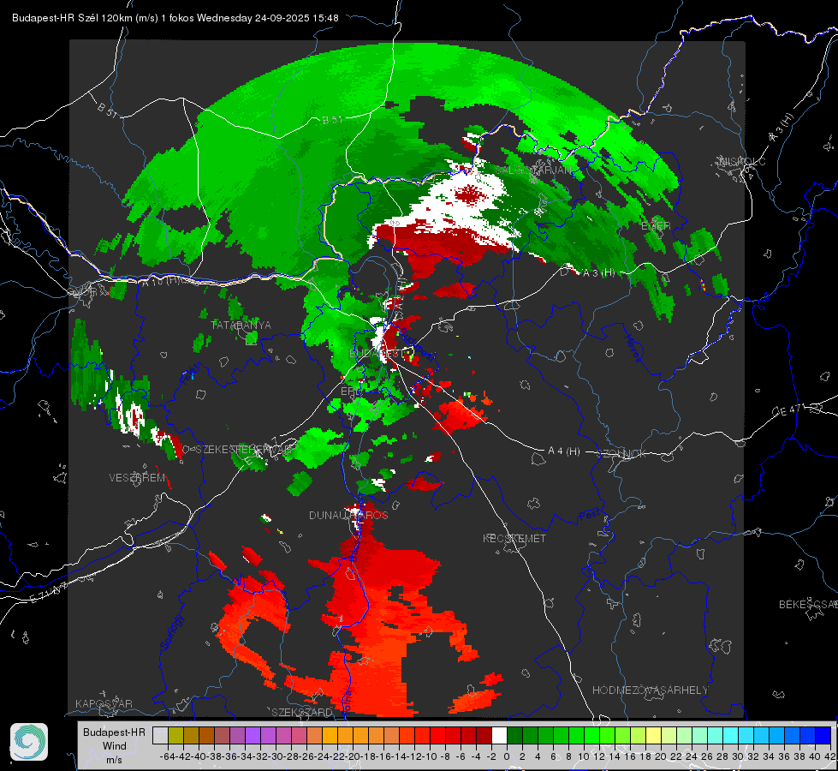
Task: Click the SZEKSZARD city label
Action: [x=302, y=712]
